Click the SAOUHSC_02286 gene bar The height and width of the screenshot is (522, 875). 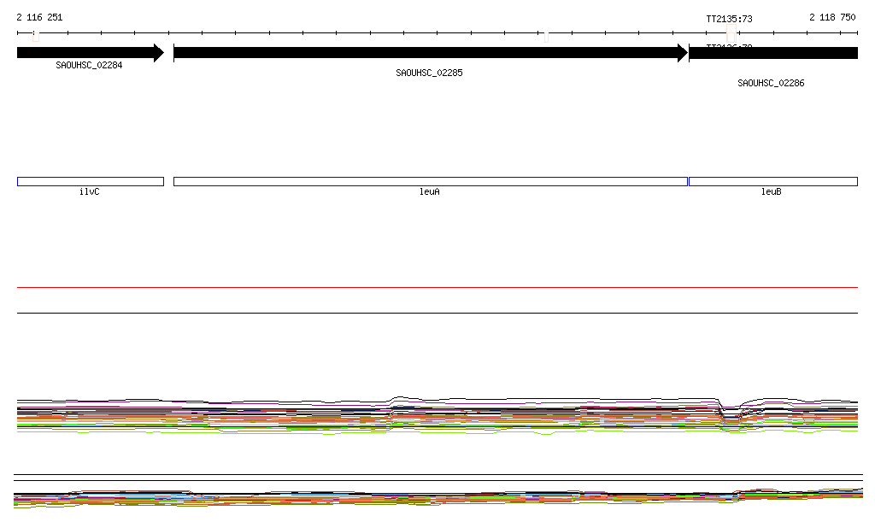pos(773,53)
